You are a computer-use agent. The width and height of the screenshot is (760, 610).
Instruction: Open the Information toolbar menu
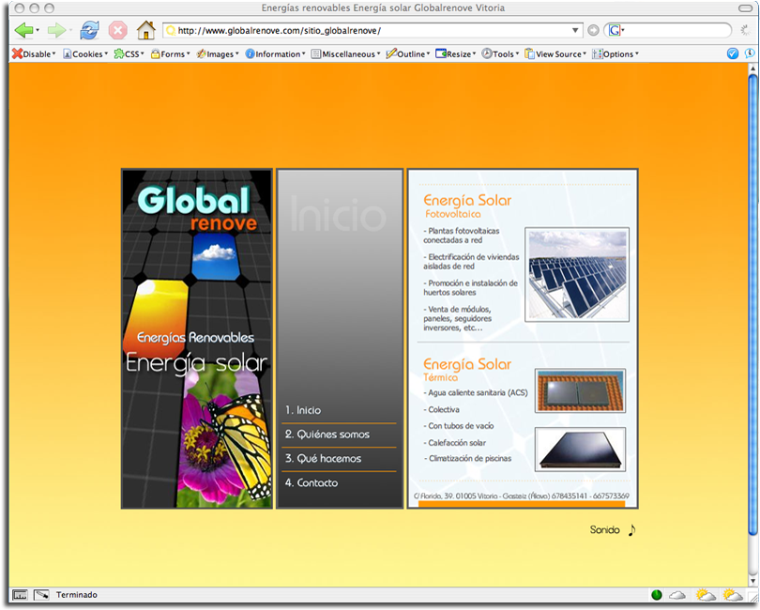[275, 53]
